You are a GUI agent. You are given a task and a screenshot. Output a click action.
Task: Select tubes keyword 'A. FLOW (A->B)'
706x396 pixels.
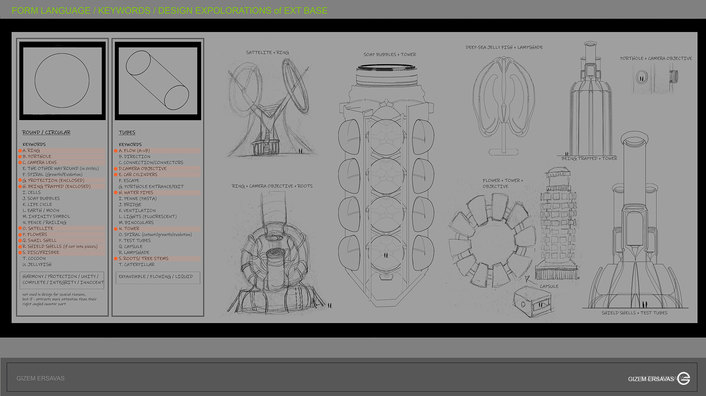click(x=134, y=151)
